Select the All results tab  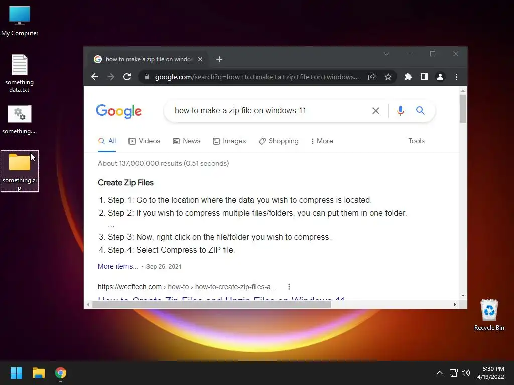pos(107,141)
